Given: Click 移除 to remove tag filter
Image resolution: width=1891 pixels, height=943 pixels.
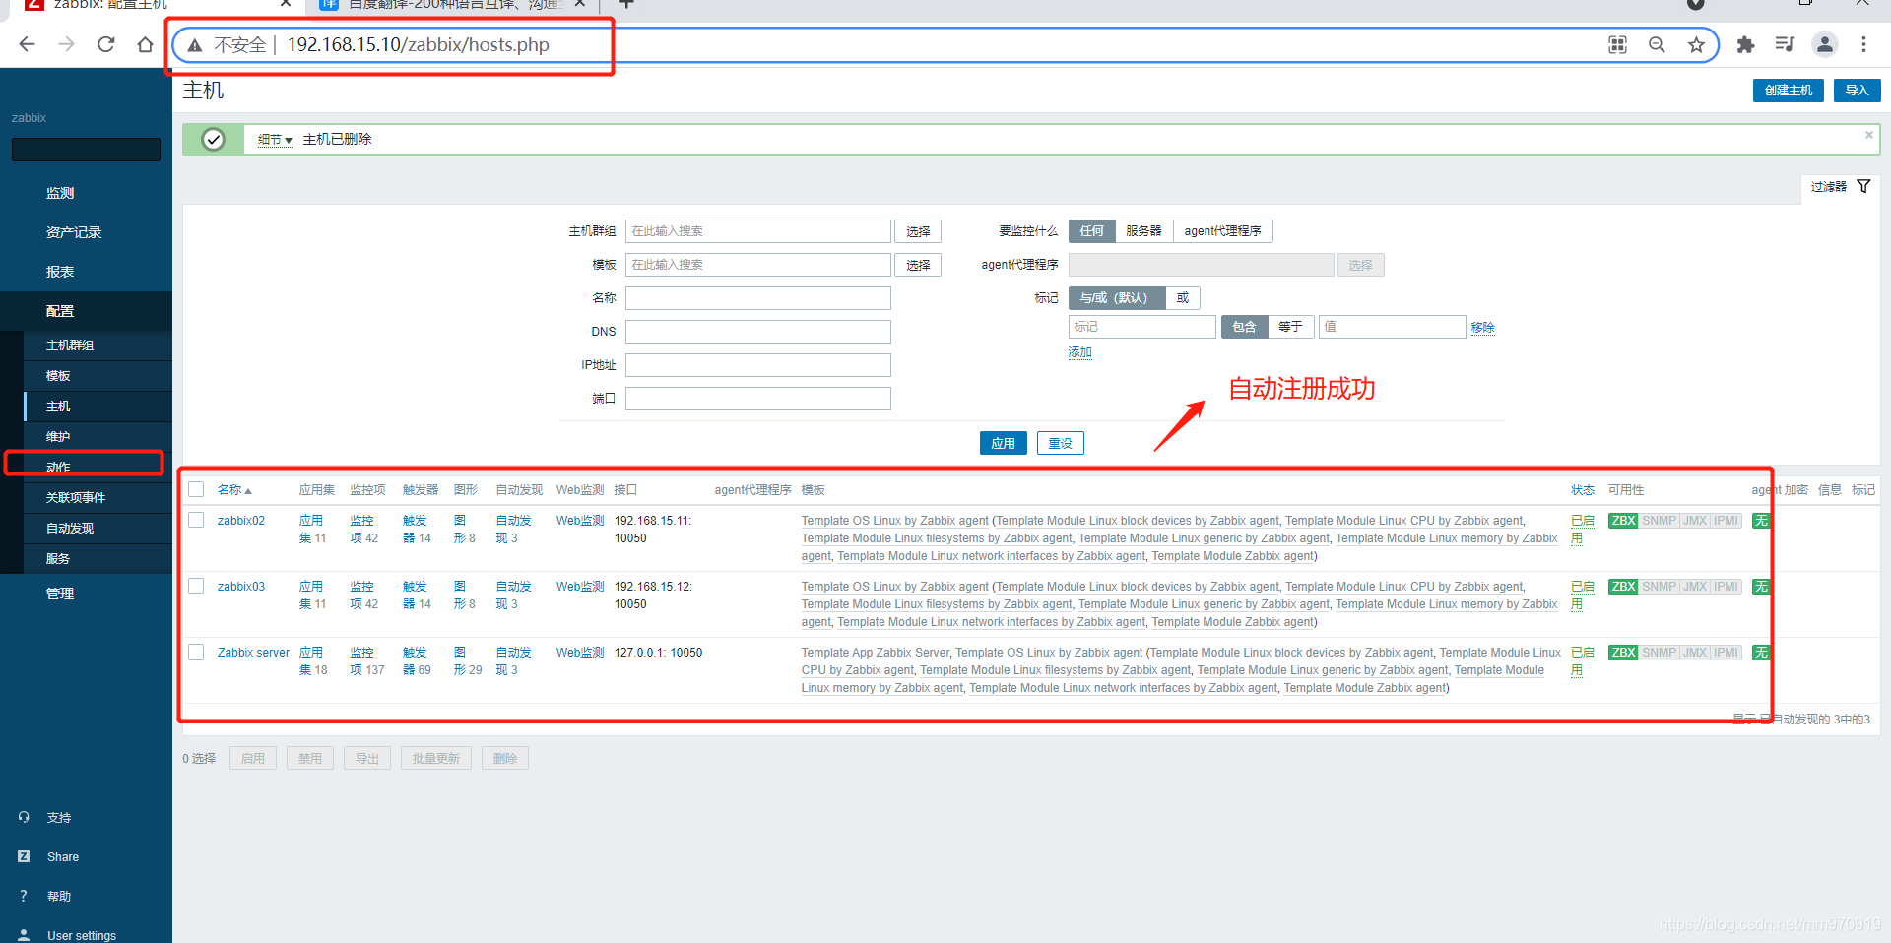Looking at the screenshot, I should (x=1483, y=328).
